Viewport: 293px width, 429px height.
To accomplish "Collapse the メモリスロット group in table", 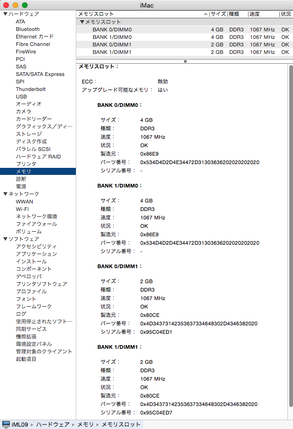I will [82, 22].
